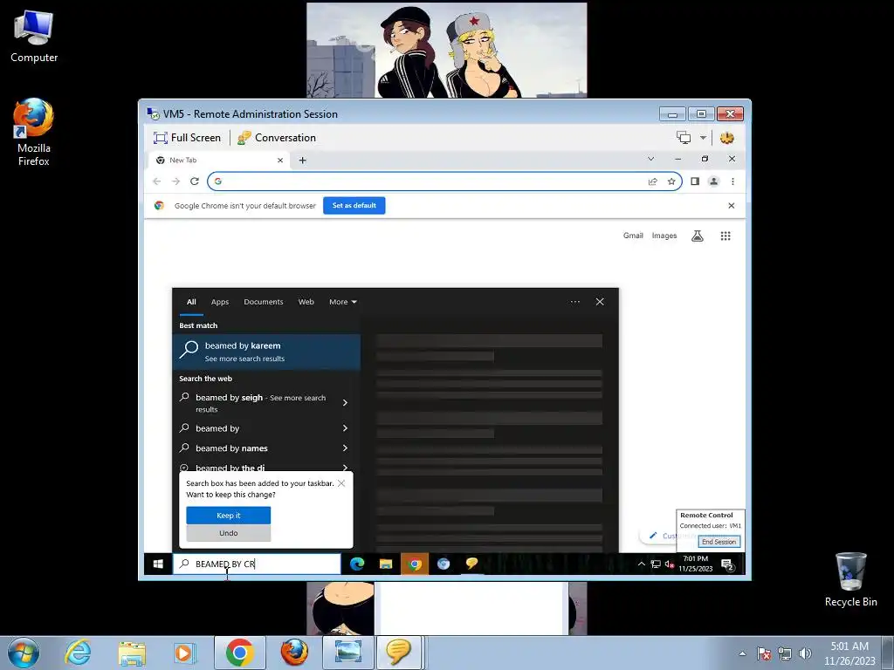Open the Computer desktop icon
894x670 pixels.
(x=34, y=36)
